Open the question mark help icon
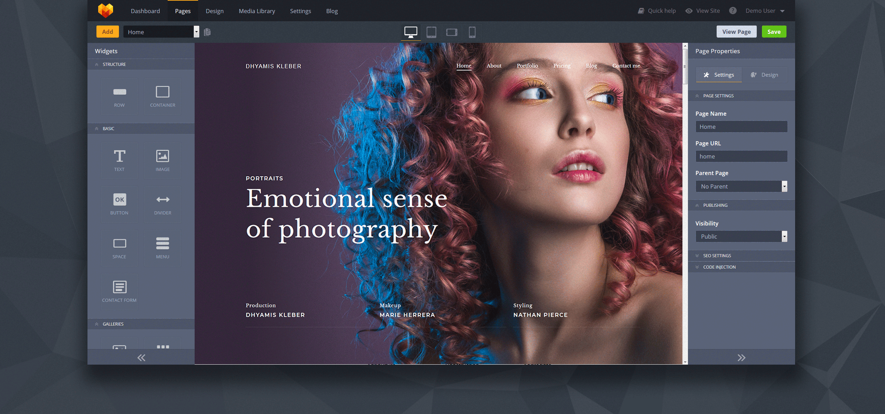 coord(733,11)
